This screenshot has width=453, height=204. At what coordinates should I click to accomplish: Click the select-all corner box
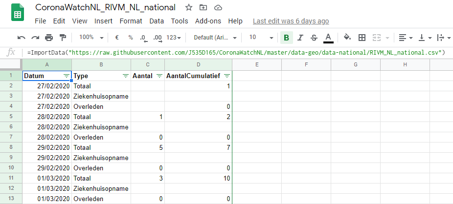click(x=11, y=65)
